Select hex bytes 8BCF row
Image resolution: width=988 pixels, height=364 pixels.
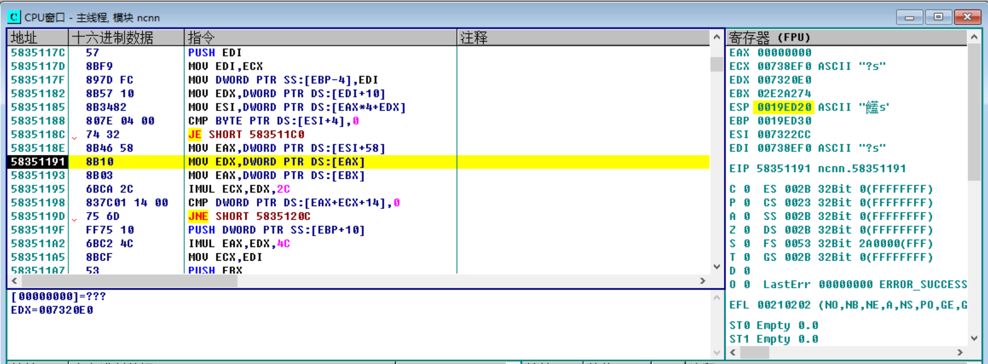99,257
